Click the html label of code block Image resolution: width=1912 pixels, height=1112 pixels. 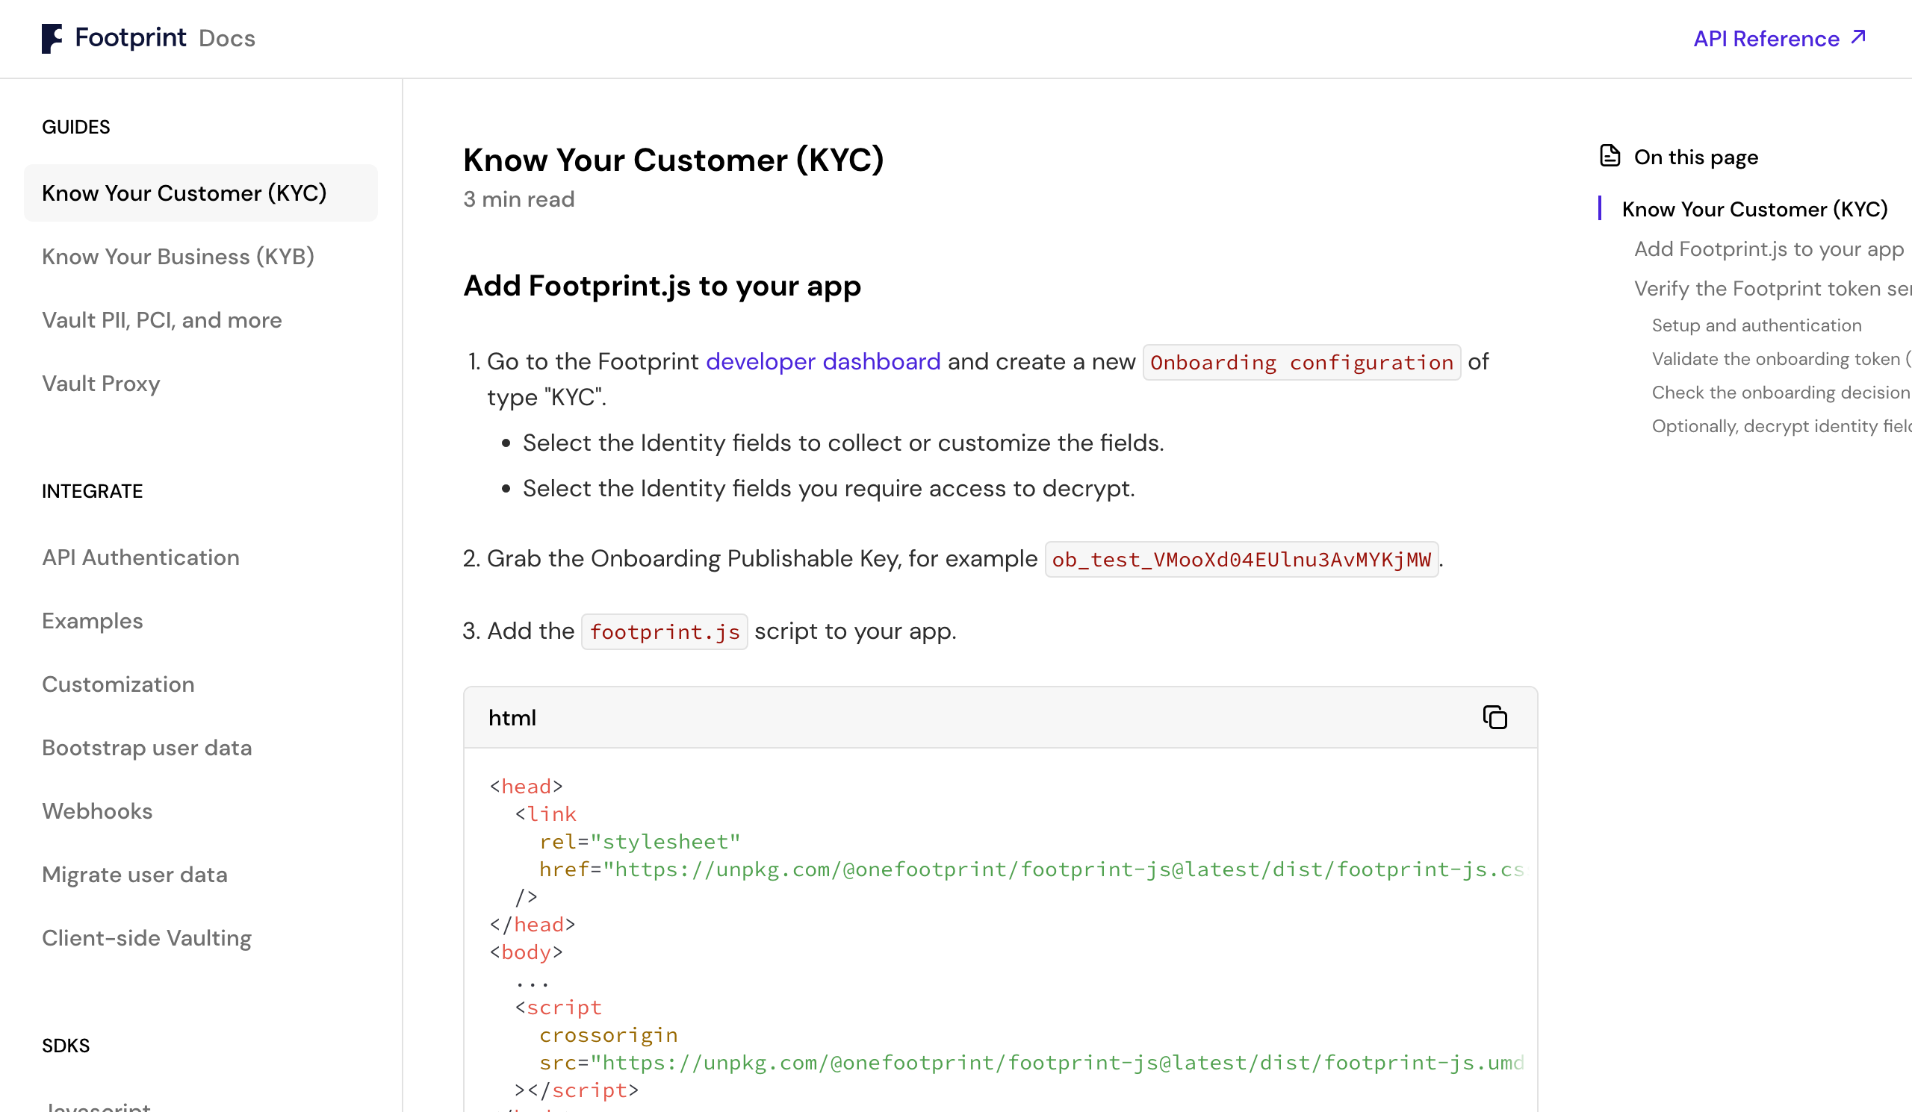point(512,718)
